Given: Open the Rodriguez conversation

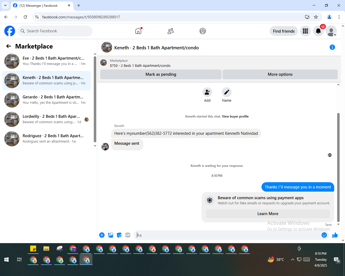Looking at the screenshot, I should (x=46, y=139).
